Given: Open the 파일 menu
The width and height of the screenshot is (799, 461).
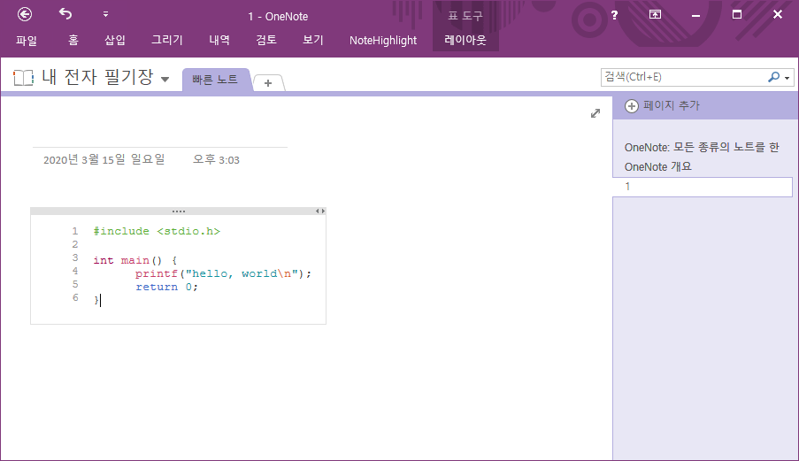Looking at the screenshot, I should [27, 40].
